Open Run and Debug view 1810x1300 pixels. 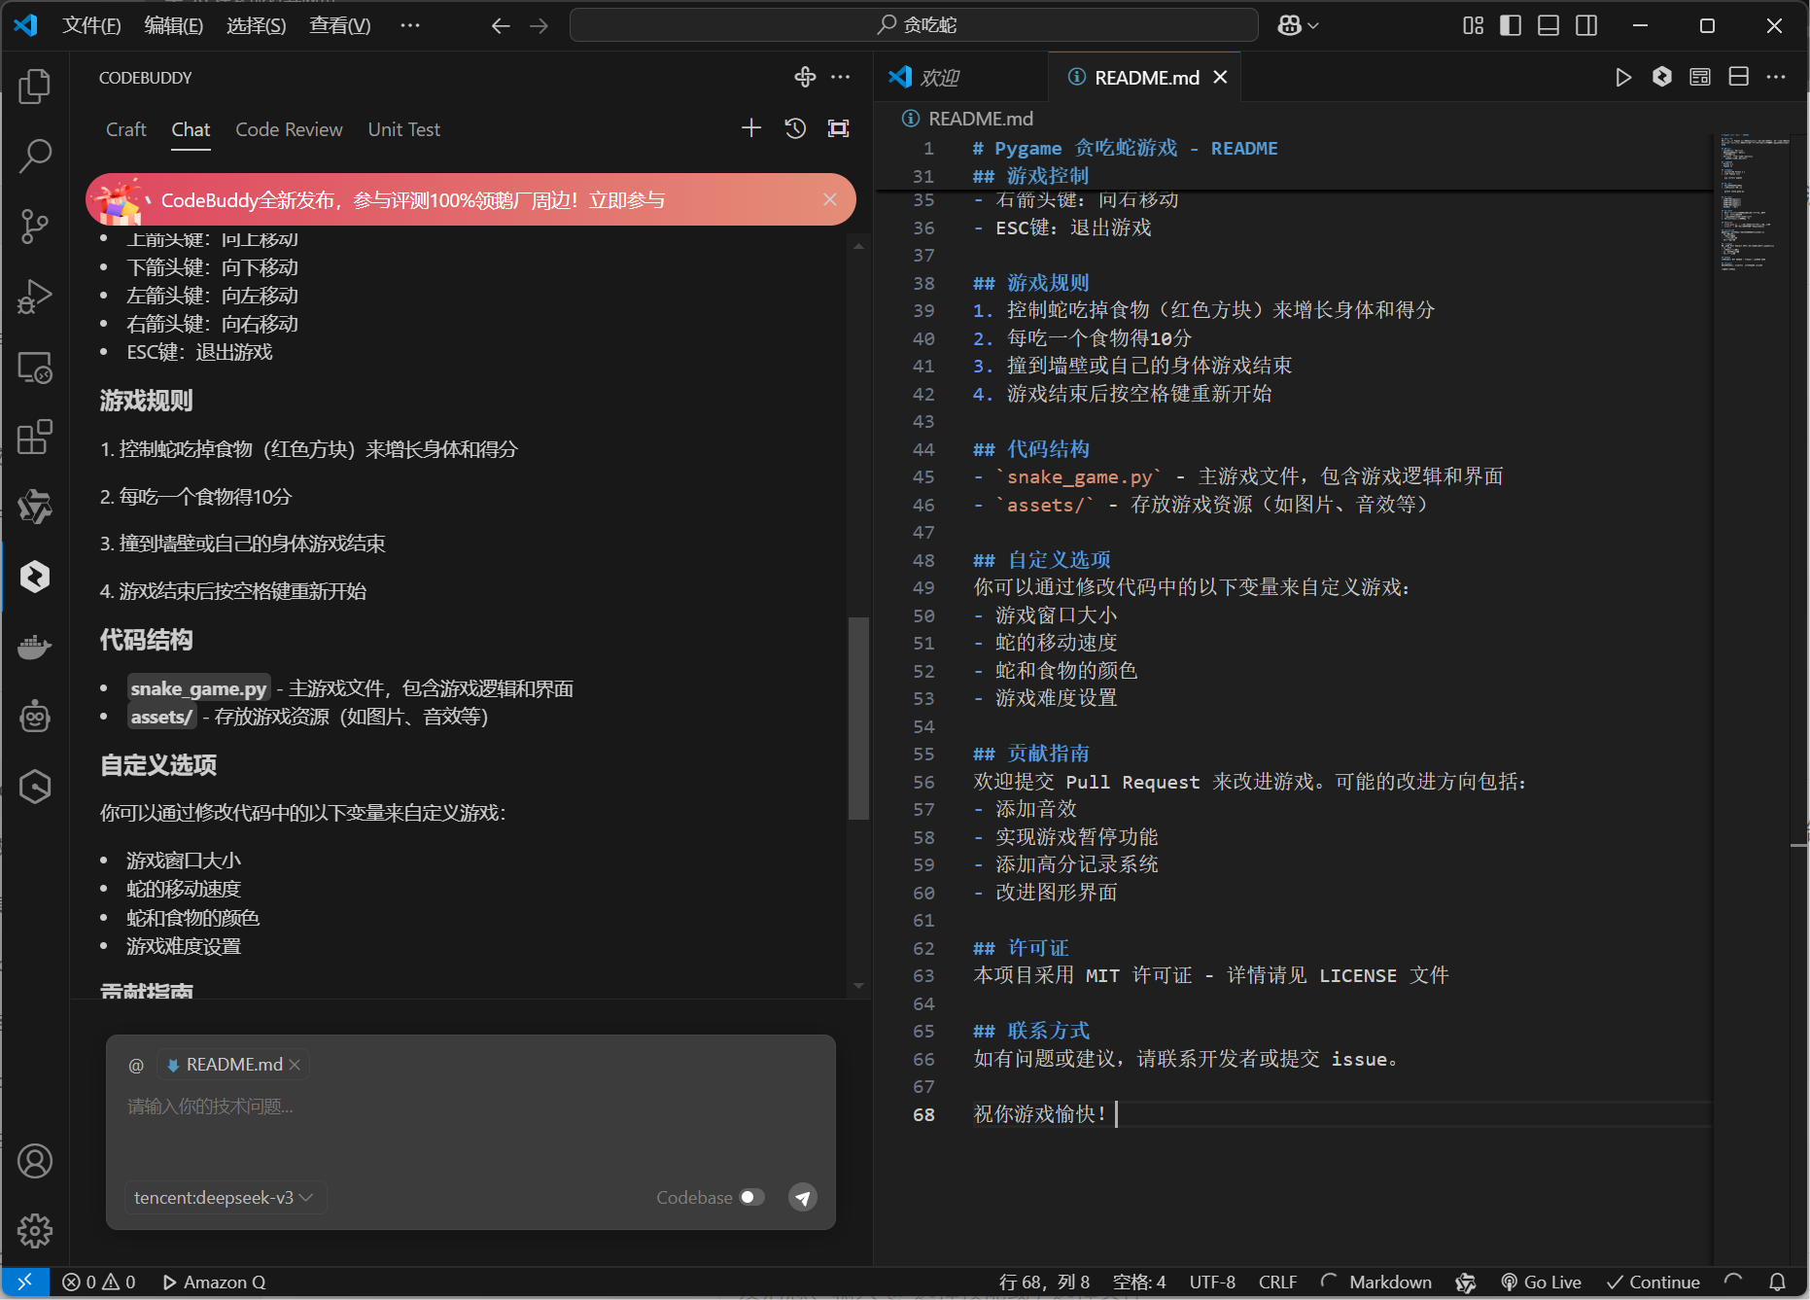[35, 297]
